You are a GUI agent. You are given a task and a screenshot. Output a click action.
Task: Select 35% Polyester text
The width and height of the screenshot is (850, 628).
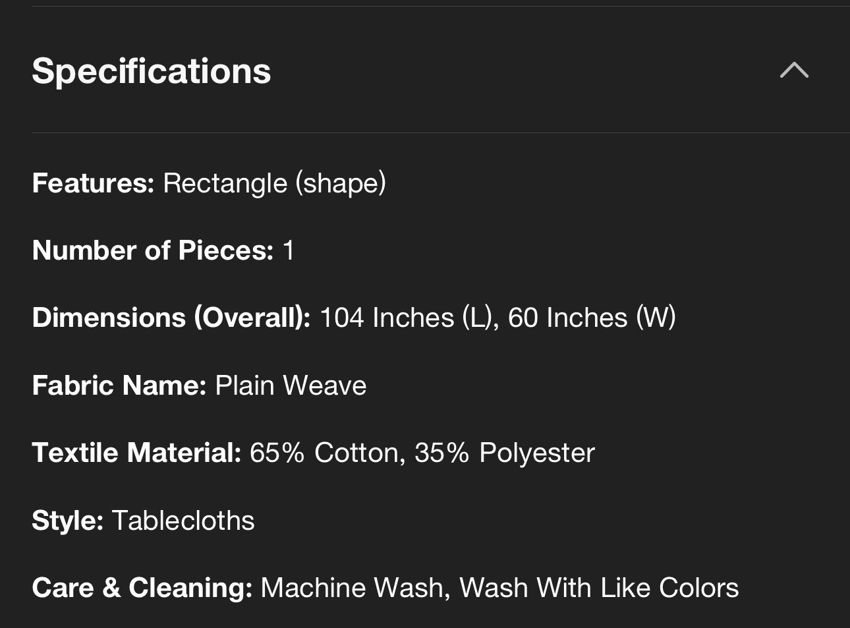[x=505, y=453]
